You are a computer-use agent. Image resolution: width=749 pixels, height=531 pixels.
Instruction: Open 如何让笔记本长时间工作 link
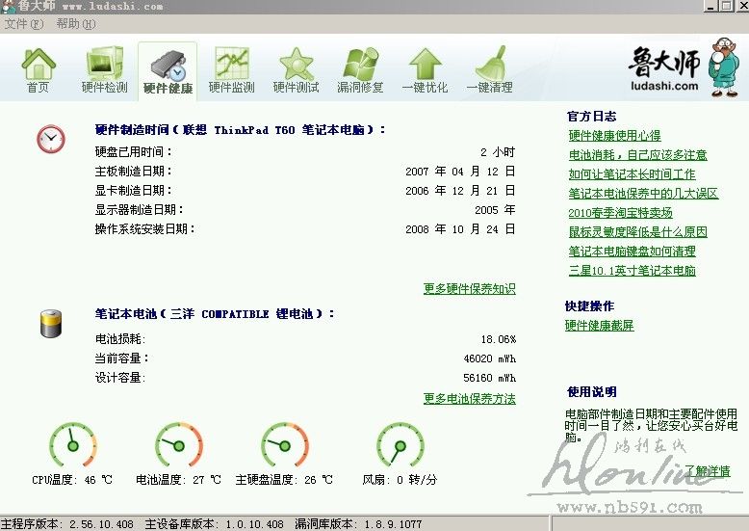(632, 174)
